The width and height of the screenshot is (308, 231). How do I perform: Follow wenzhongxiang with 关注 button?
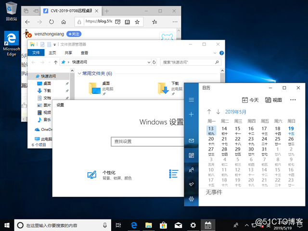click(74, 34)
